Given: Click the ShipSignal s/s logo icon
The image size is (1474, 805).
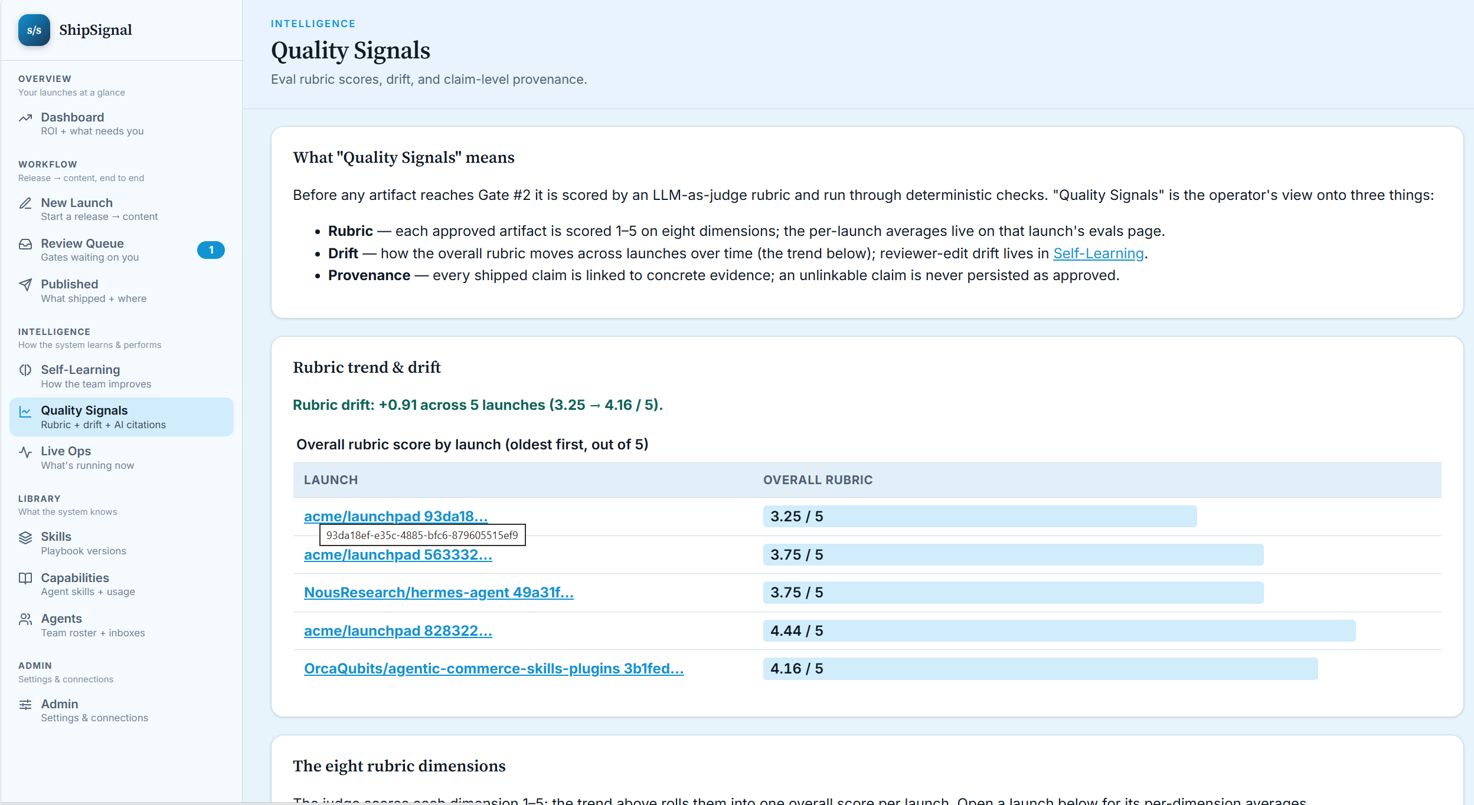Looking at the screenshot, I should [34, 30].
